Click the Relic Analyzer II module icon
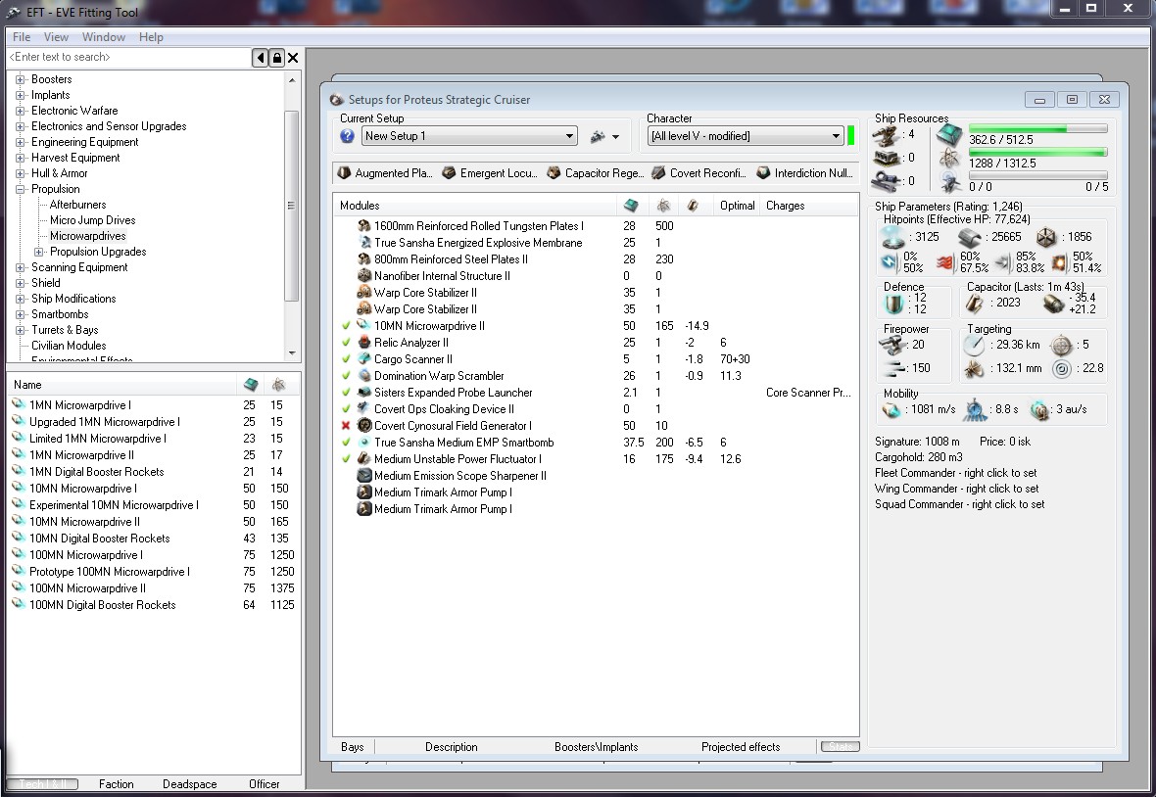1156x797 pixels. (363, 343)
